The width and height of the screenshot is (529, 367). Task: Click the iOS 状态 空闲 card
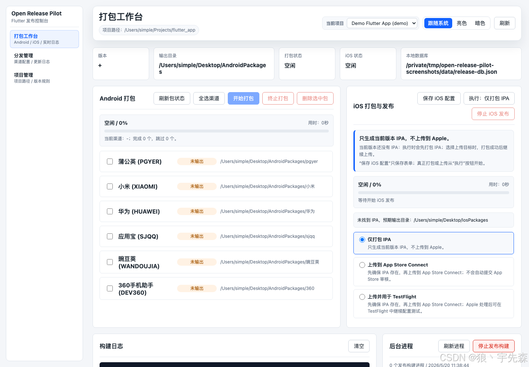pyautogui.click(x=368, y=63)
